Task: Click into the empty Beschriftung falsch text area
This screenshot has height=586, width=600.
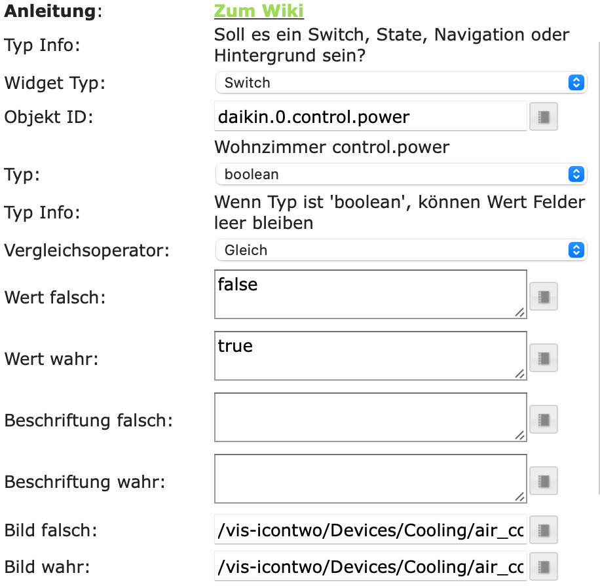Action: [x=370, y=417]
